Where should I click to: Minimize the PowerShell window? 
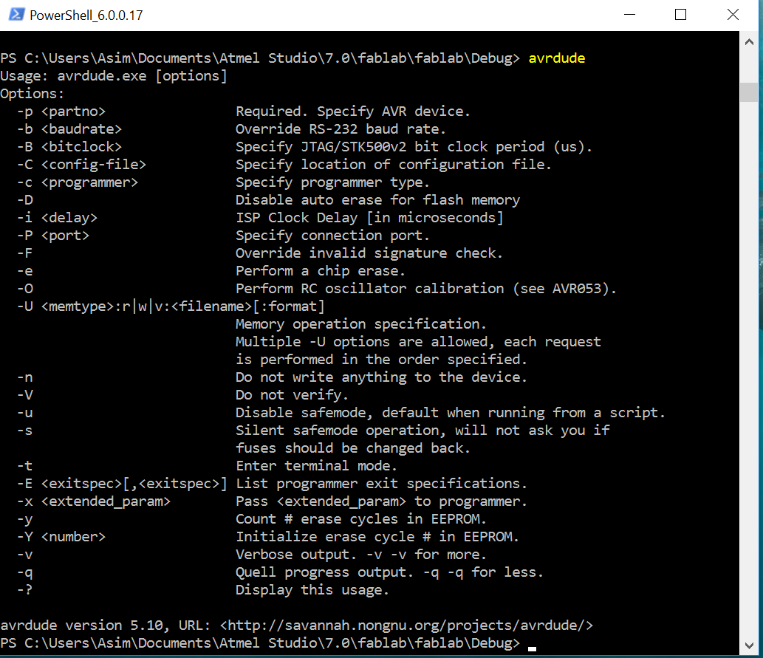click(x=629, y=15)
